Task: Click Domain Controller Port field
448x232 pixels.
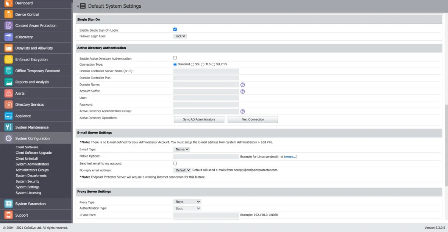Action: [x=206, y=78]
